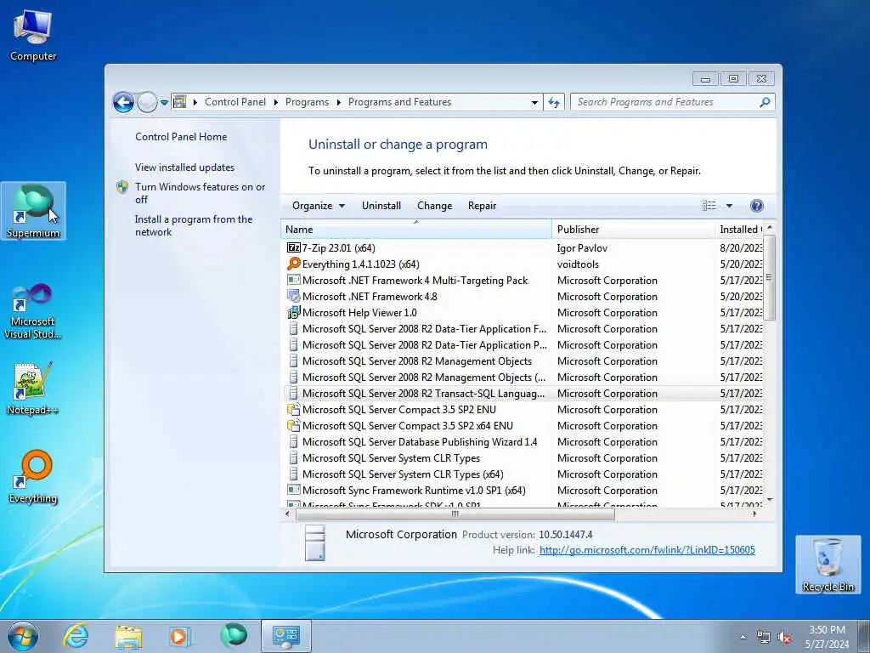Screen dimensions: 870x653
Task: Open the network tray icon
Action: [x=764, y=638]
